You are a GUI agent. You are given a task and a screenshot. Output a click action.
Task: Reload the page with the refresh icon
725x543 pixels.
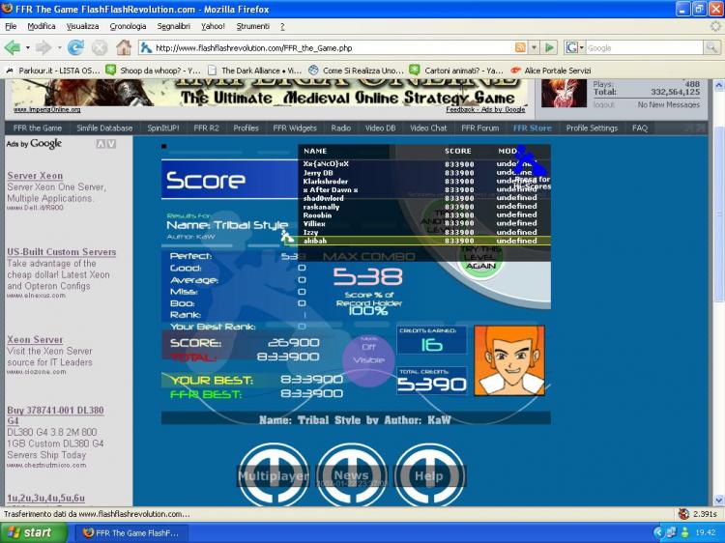click(x=75, y=47)
